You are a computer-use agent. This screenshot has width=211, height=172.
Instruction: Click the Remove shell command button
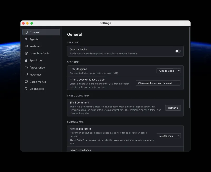(x=173, y=108)
